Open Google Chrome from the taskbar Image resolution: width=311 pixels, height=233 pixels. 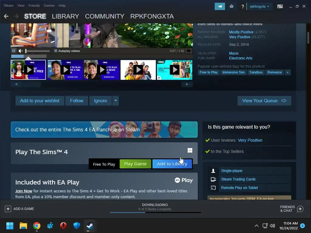coord(37,226)
